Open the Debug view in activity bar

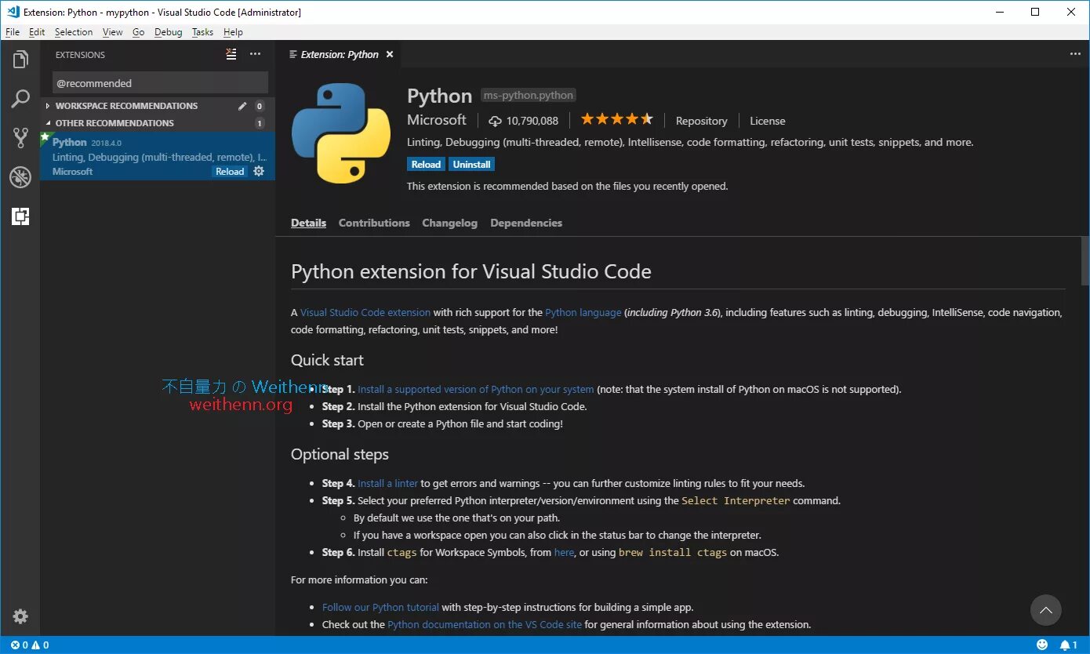20,177
